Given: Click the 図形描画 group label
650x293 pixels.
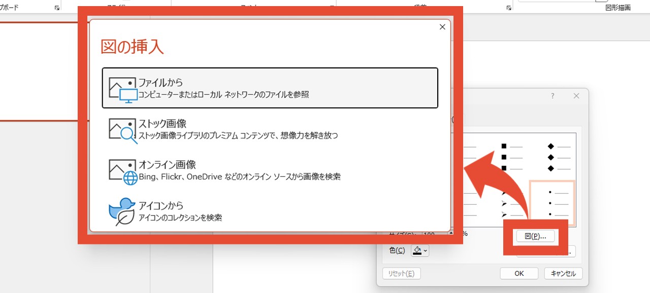Looking at the screenshot, I should click(618, 8).
